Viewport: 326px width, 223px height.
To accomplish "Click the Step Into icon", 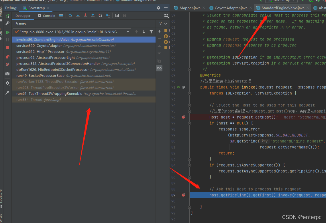I will pos(78,15).
